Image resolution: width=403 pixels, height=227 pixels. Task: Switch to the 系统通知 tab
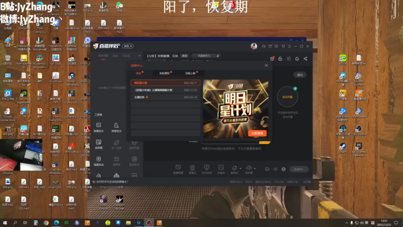pos(165,73)
